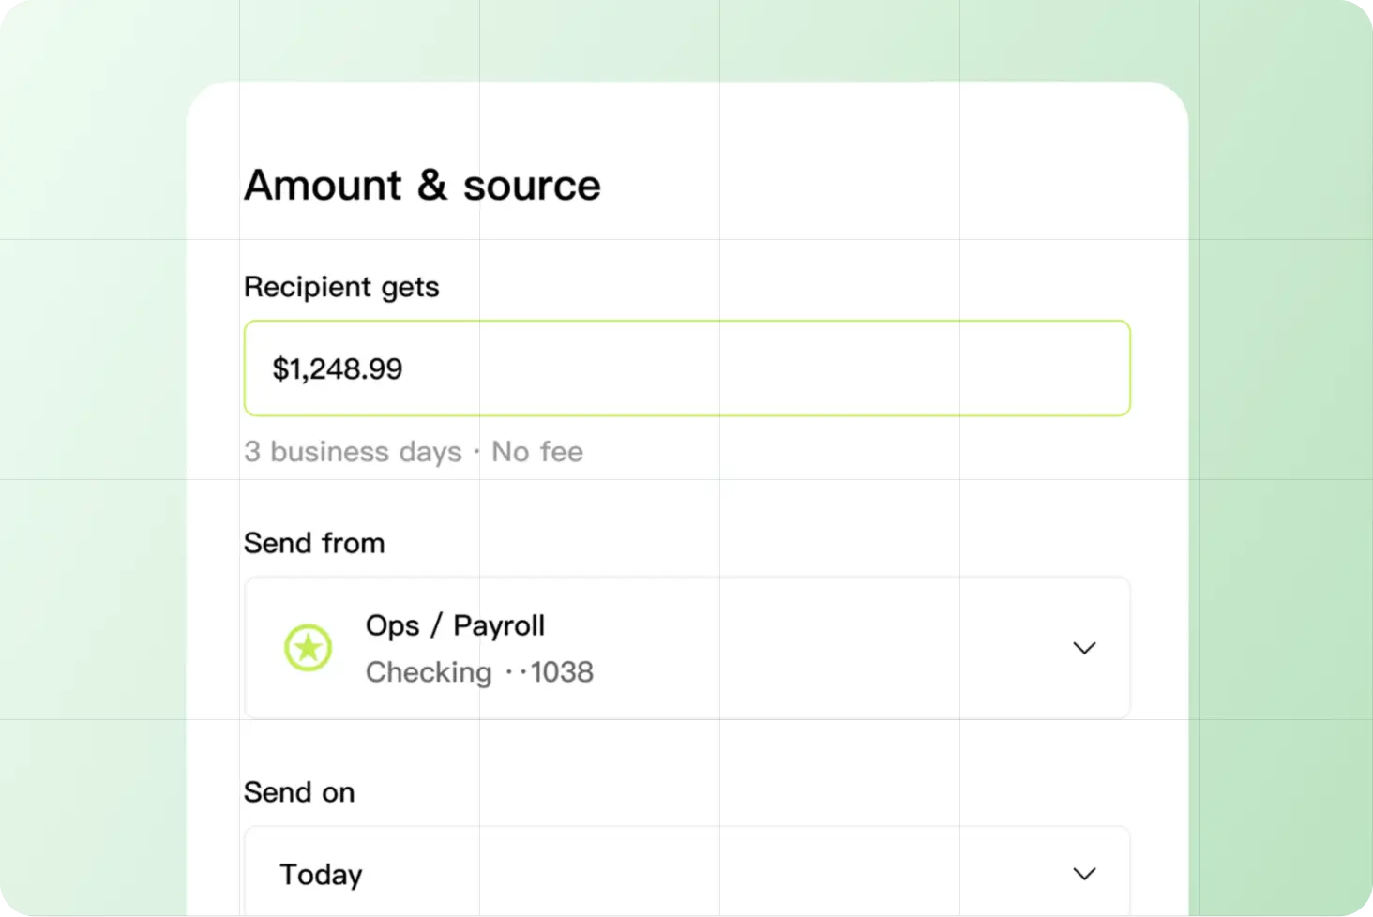This screenshot has height=917, width=1373.
Task: Open the Today date dropdown
Action: (x=322, y=875)
